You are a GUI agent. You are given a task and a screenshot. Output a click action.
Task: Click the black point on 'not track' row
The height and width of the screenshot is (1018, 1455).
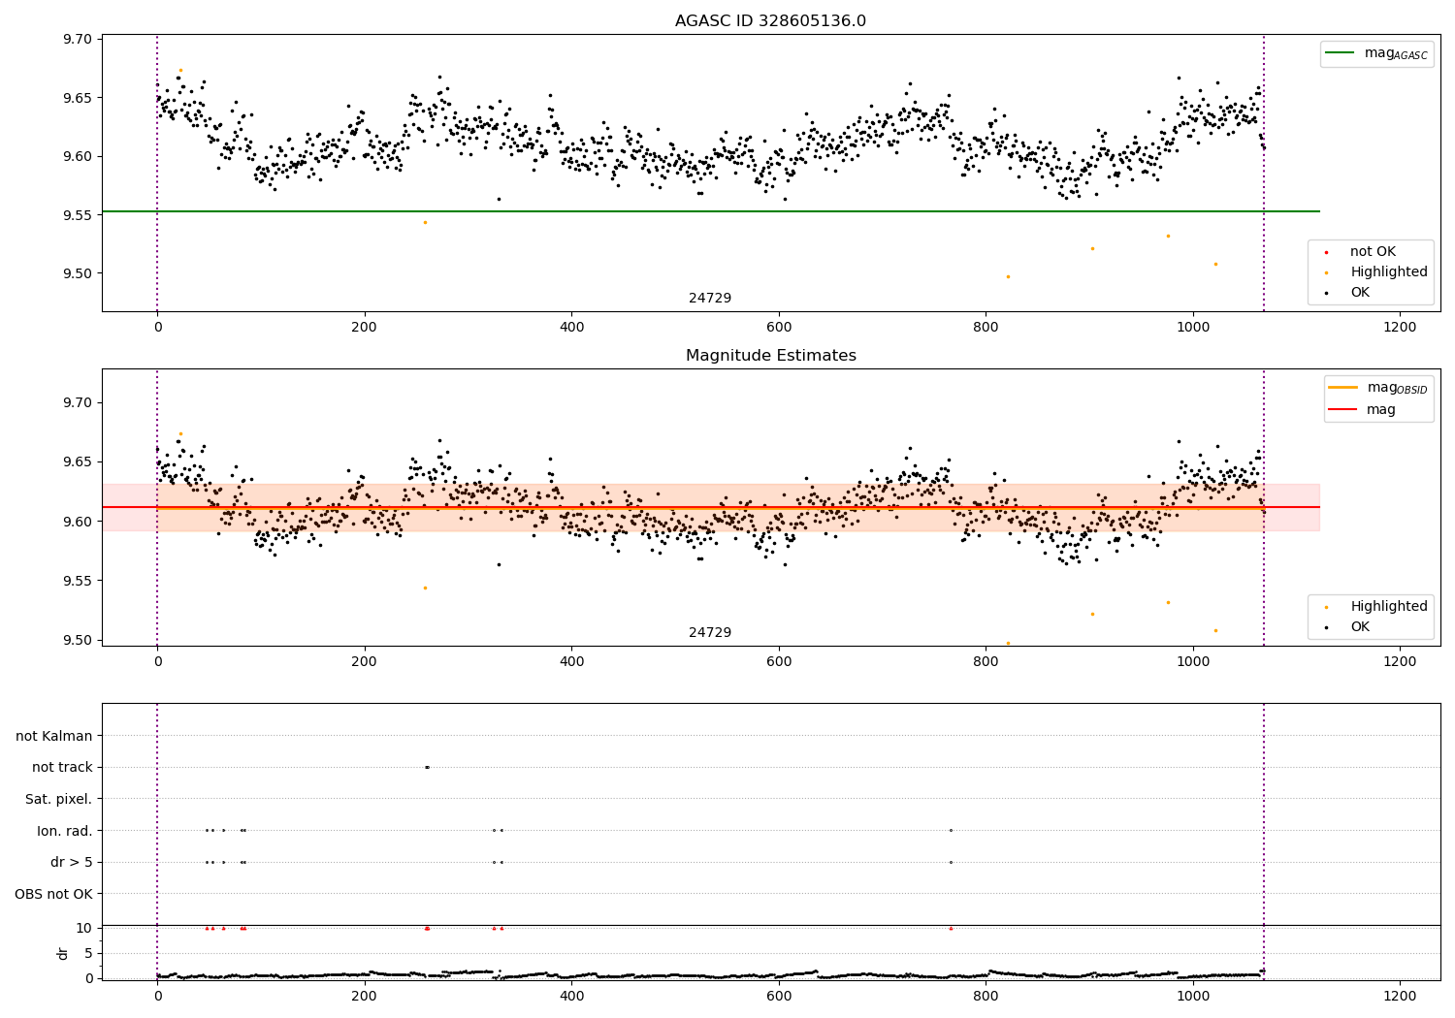(427, 767)
